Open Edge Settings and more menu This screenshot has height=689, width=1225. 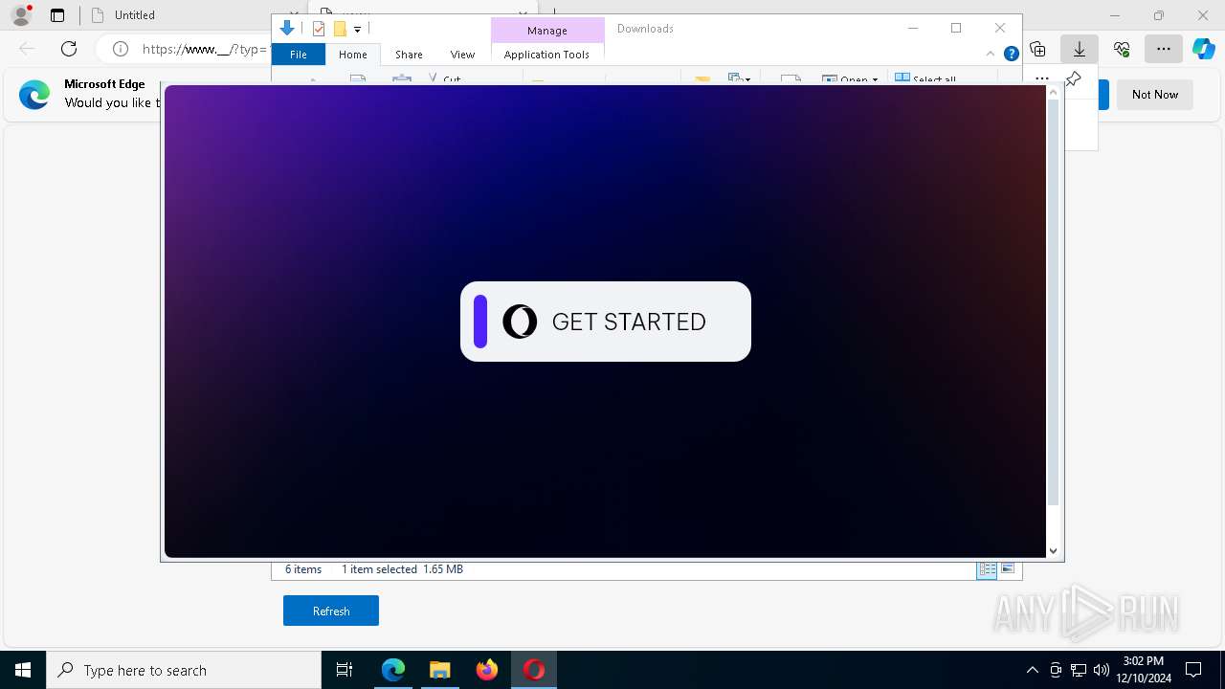coord(1164,49)
